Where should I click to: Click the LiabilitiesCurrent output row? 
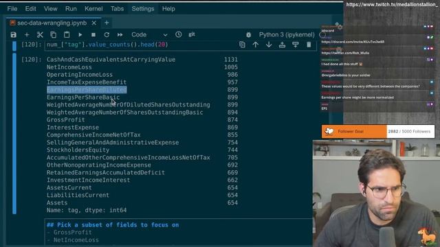(x=78, y=195)
